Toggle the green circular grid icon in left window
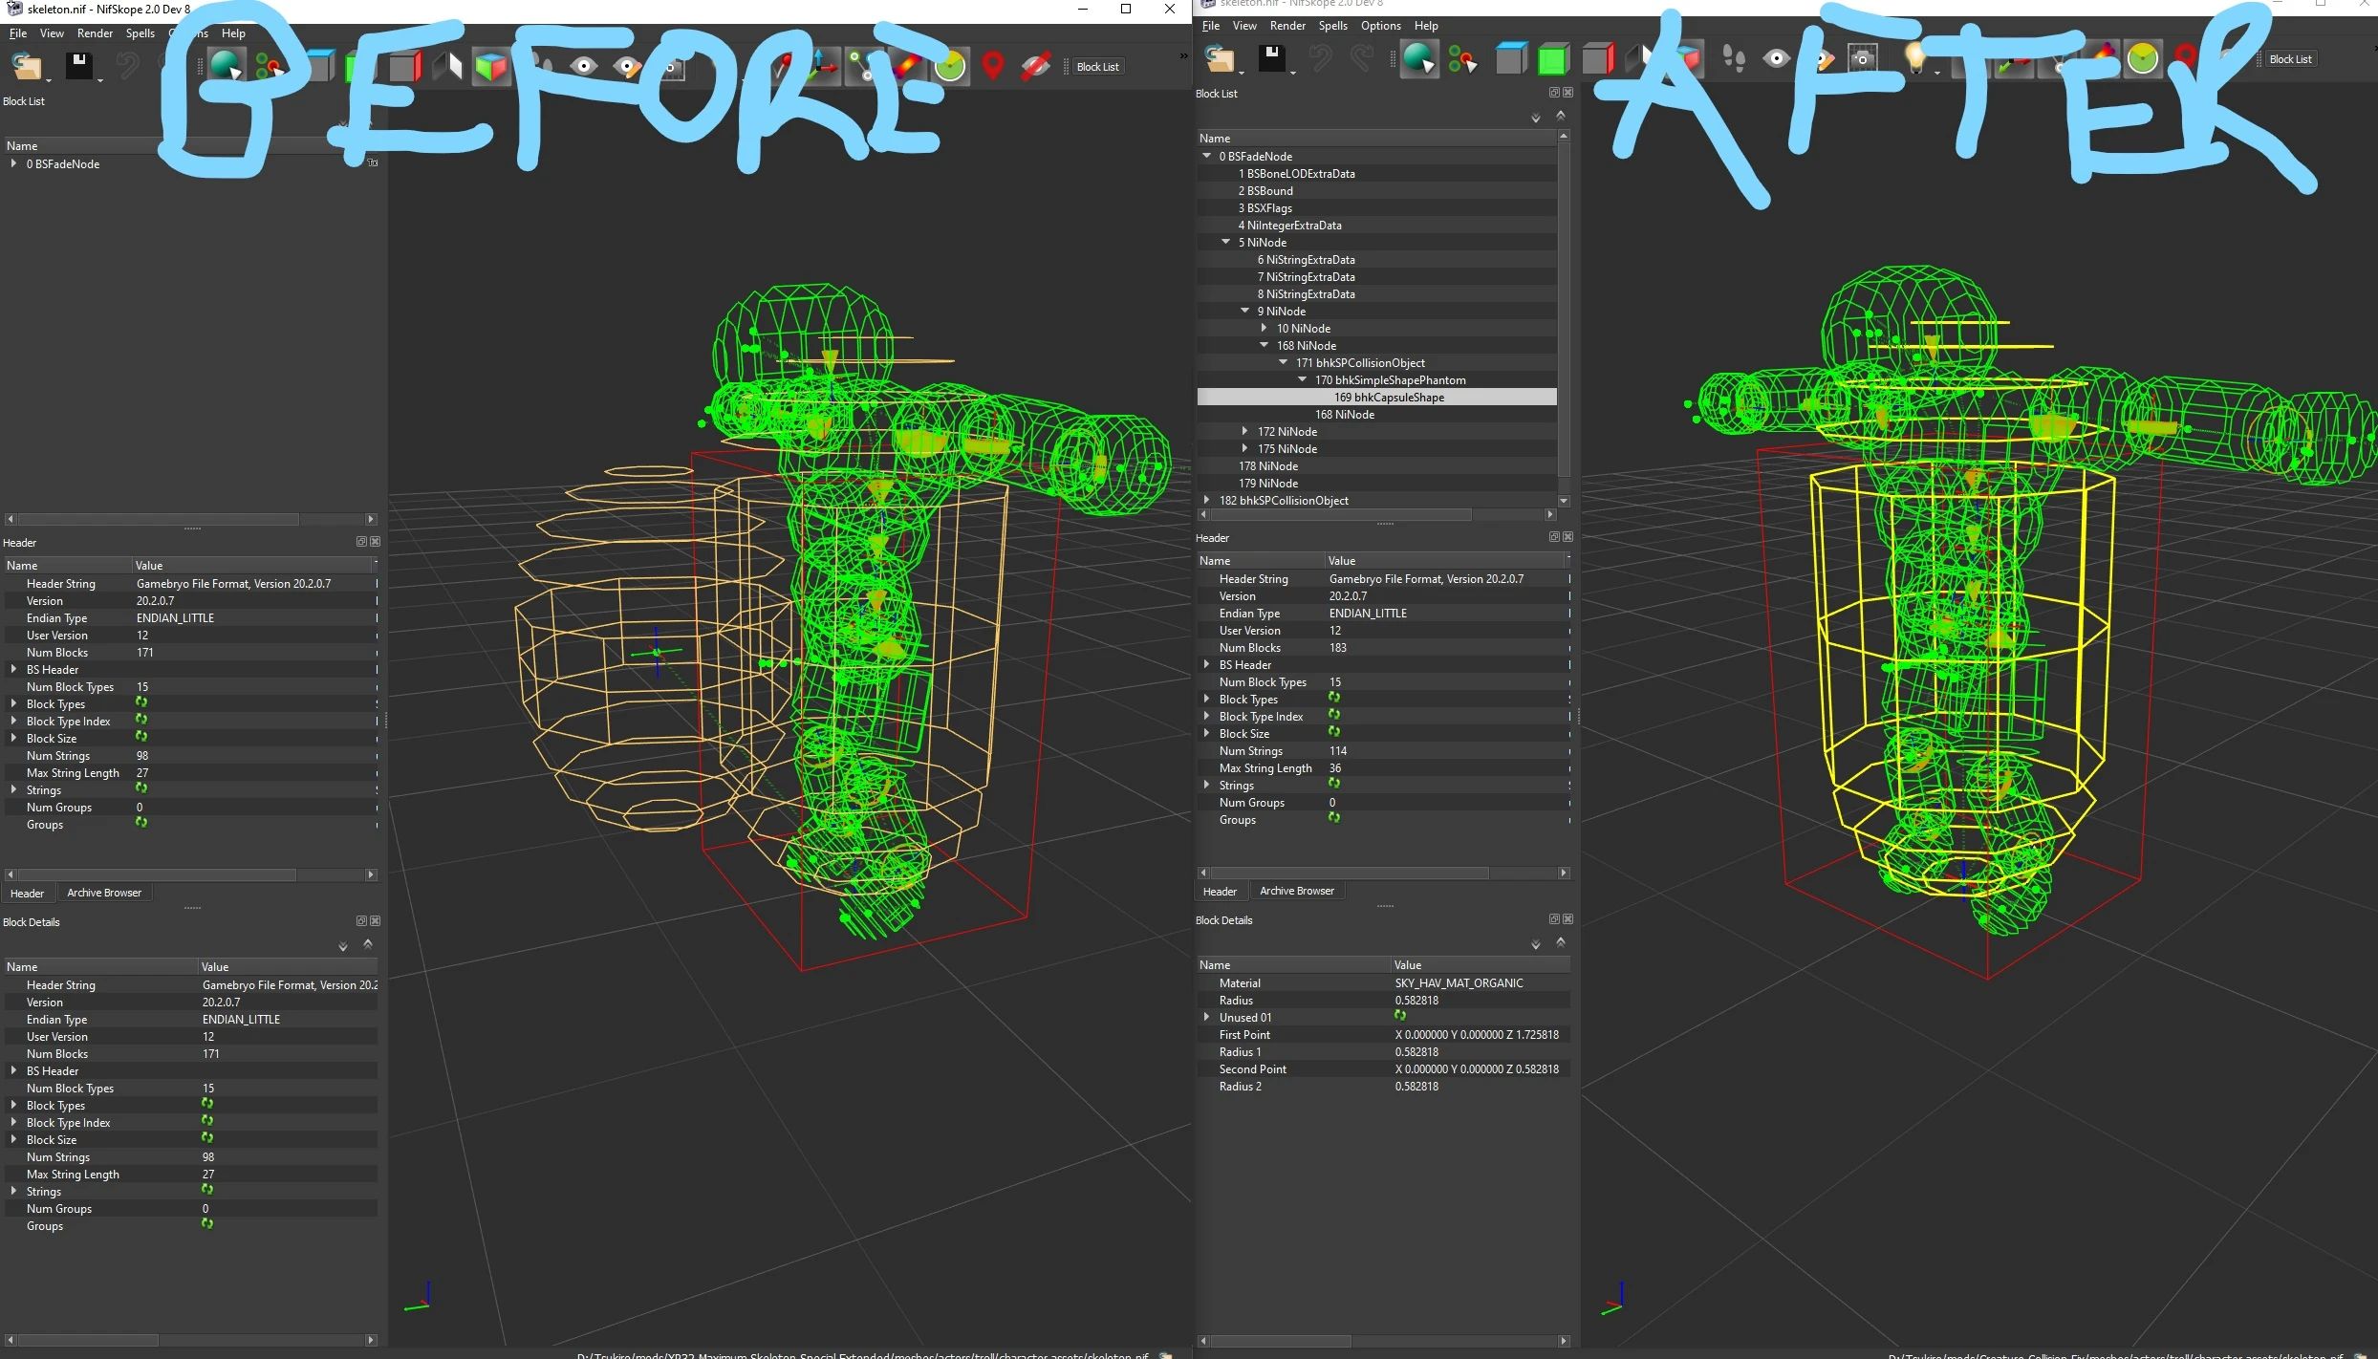 pyautogui.click(x=950, y=66)
